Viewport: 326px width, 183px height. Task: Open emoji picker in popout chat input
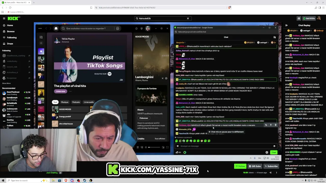pos(274,146)
